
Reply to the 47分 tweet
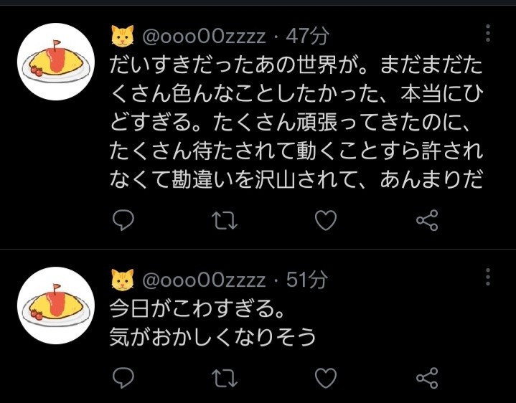pyautogui.click(x=123, y=219)
